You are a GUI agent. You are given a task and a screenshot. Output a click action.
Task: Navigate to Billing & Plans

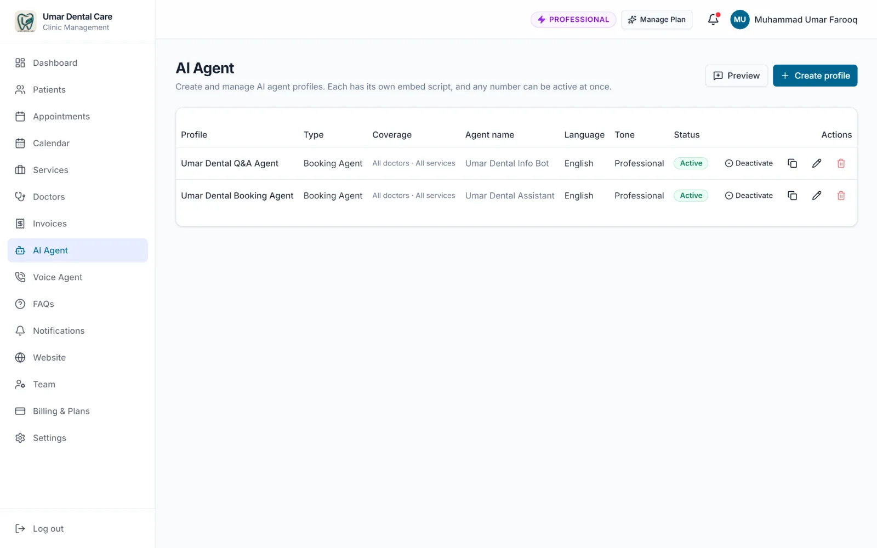tap(78, 412)
